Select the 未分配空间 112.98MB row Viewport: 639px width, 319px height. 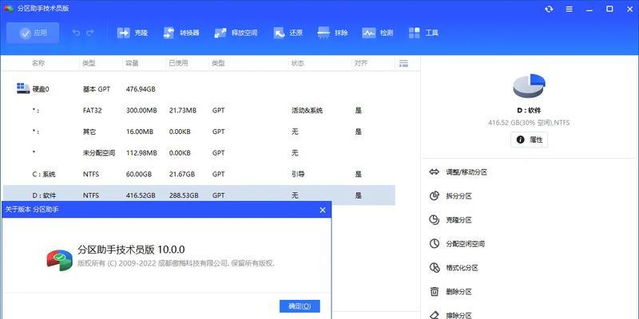point(199,153)
